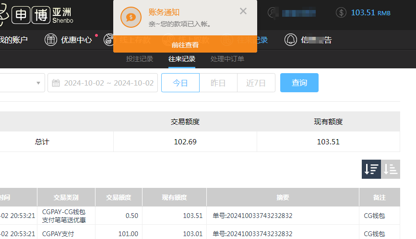Click the dollar coin balance icon

click(341, 13)
